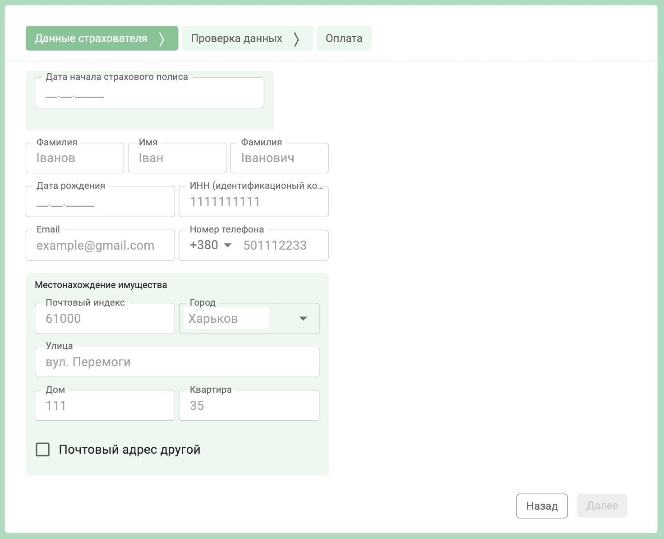Switch to the Проверка данных step
The image size is (664, 539).
pos(247,38)
